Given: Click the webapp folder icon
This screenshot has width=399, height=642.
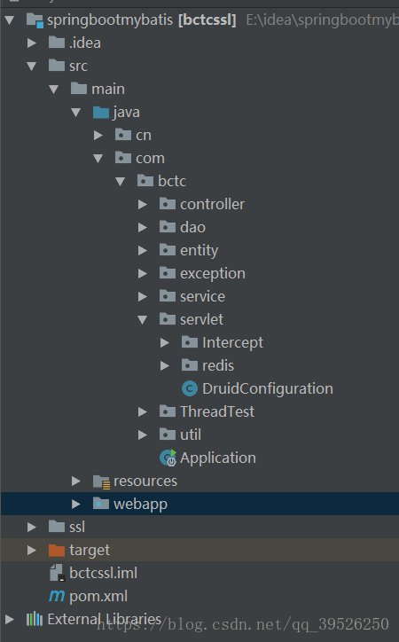Looking at the screenshot, I should coord(101,504).
